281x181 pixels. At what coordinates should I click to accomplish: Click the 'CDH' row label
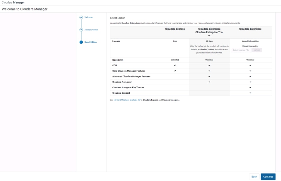pyautogui.click(x=115, y=65)
